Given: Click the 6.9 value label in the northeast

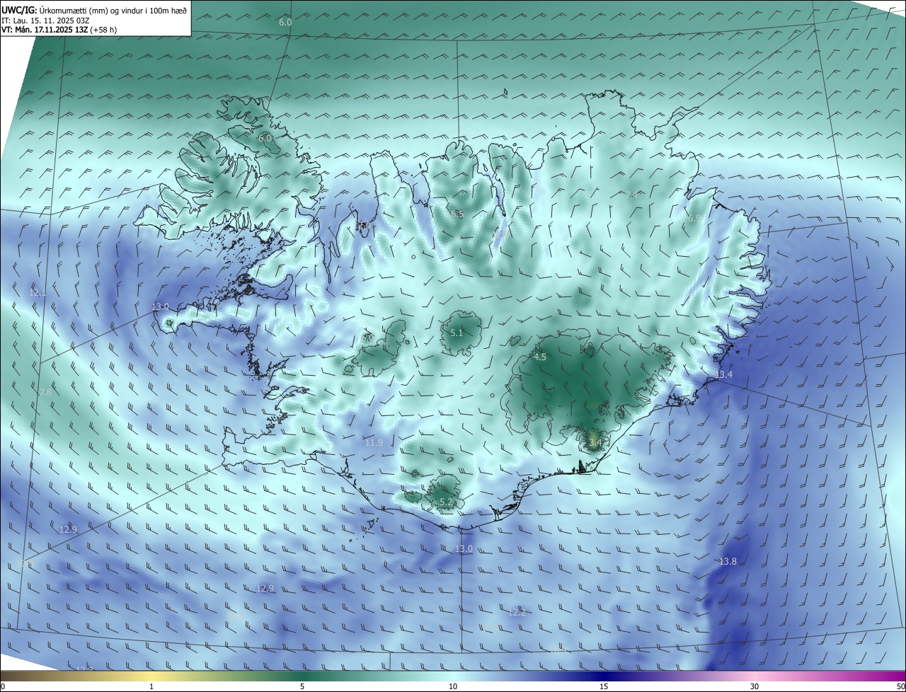Looking at the screenshot, I should pyautogui.click(x=694, y=219).
